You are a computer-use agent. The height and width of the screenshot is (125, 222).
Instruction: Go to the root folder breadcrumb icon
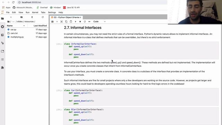click(8, 22)
